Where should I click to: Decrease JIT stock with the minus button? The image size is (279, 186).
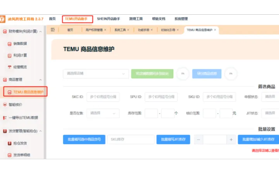(x=198, y=139)
